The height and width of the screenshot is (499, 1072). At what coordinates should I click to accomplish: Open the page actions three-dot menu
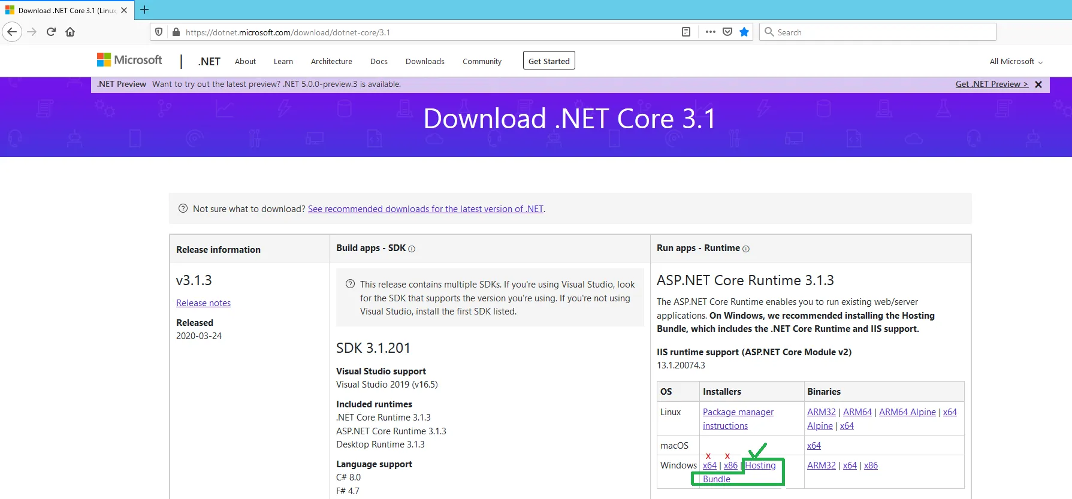(x=711, y=32)
